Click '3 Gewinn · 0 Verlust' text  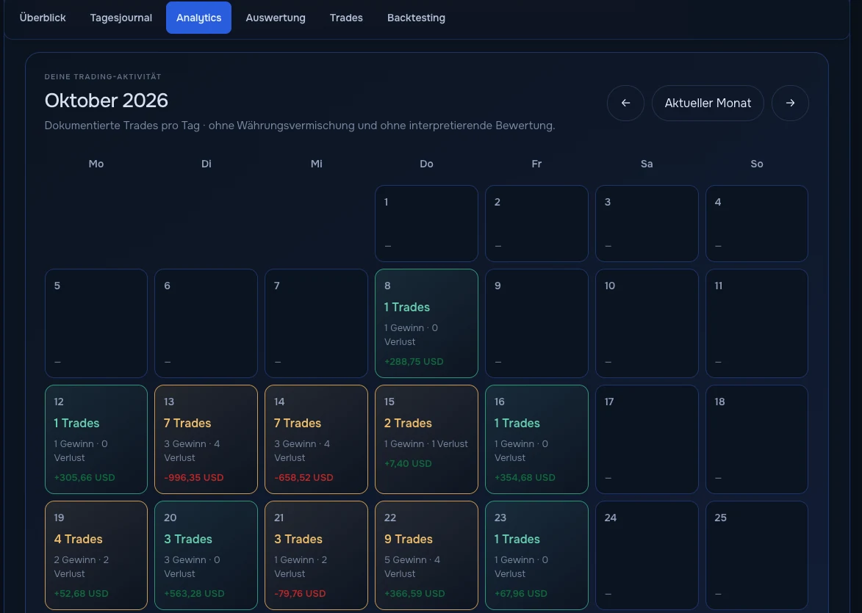click(192, 567)
